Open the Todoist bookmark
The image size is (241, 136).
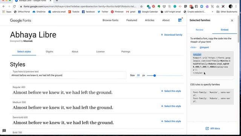74,12
